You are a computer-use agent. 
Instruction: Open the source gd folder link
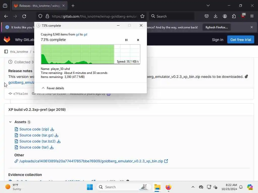tap(78, 34)
